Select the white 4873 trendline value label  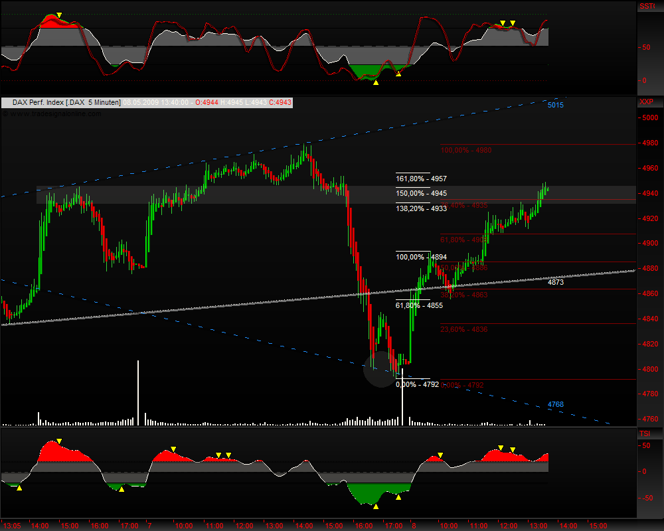point(555,282)
